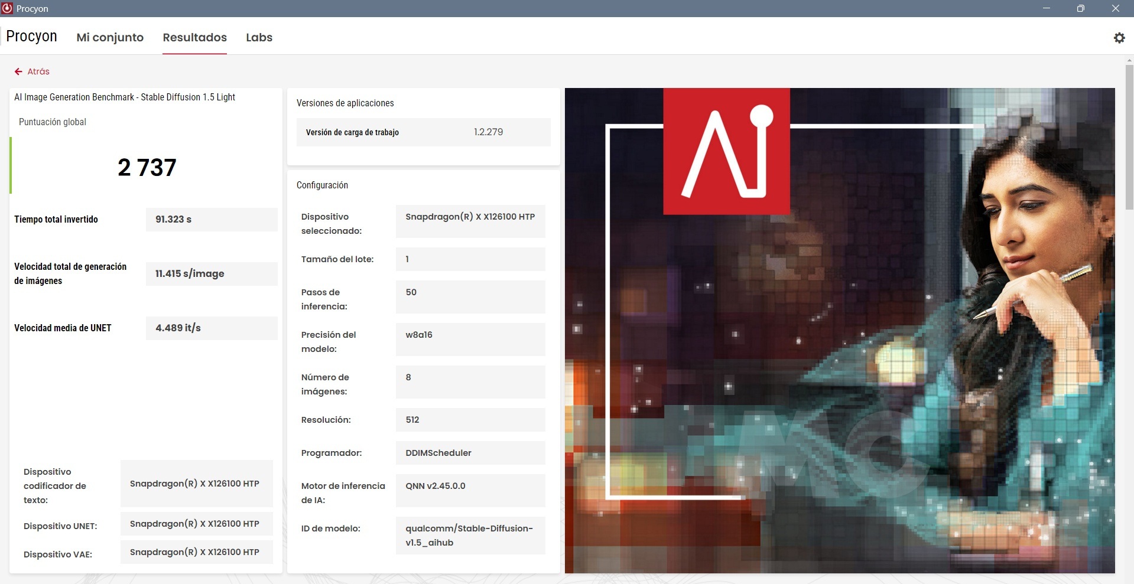Click the Dispositivo codificador de texto label
This screenshot has height=584, width=1134.
(55, 486)
